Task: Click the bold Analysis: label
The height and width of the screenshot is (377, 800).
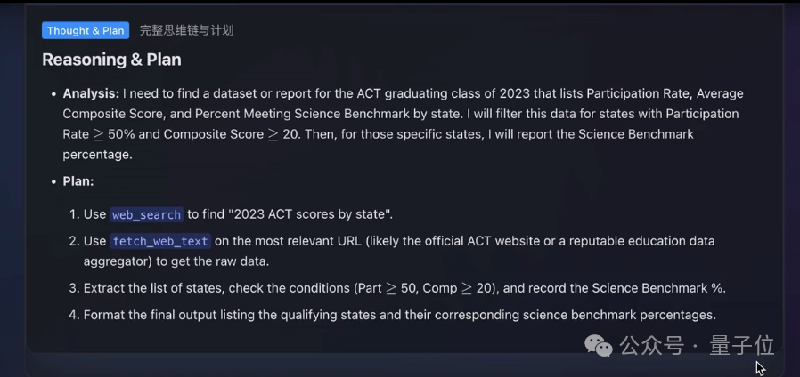Action: pyautogui.click(x=91, y=93)
